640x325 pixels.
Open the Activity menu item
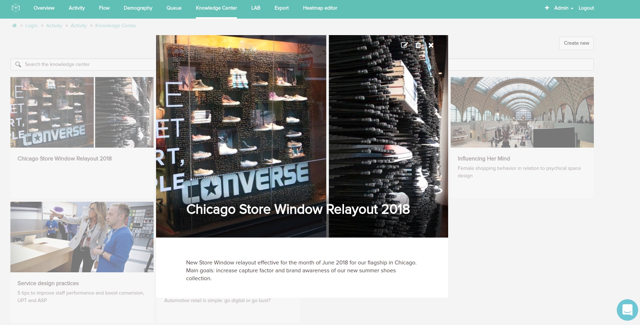pos(77,8)
